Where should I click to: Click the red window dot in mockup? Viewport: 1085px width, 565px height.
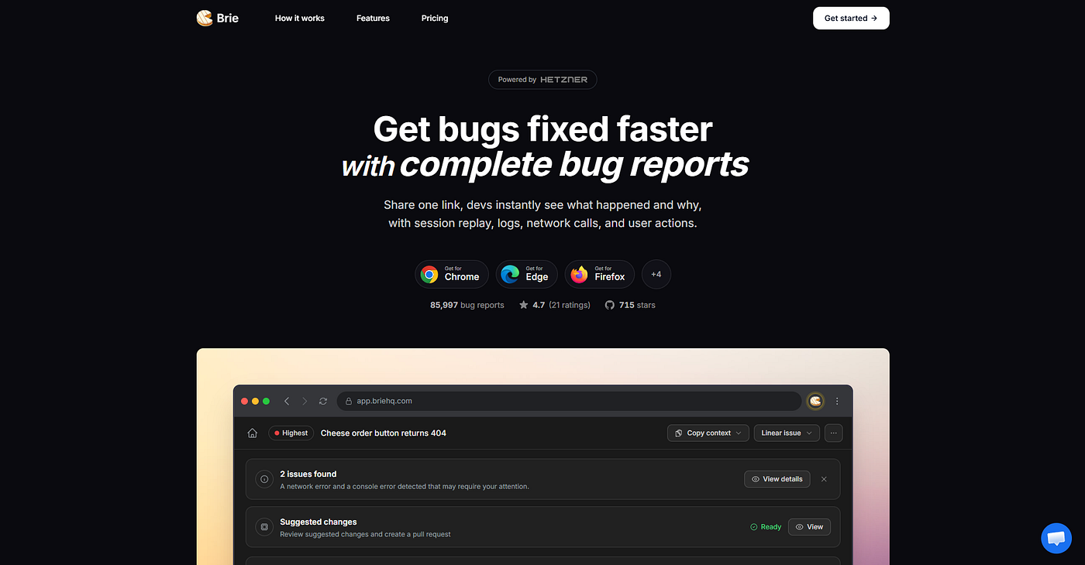pos(245,401)
